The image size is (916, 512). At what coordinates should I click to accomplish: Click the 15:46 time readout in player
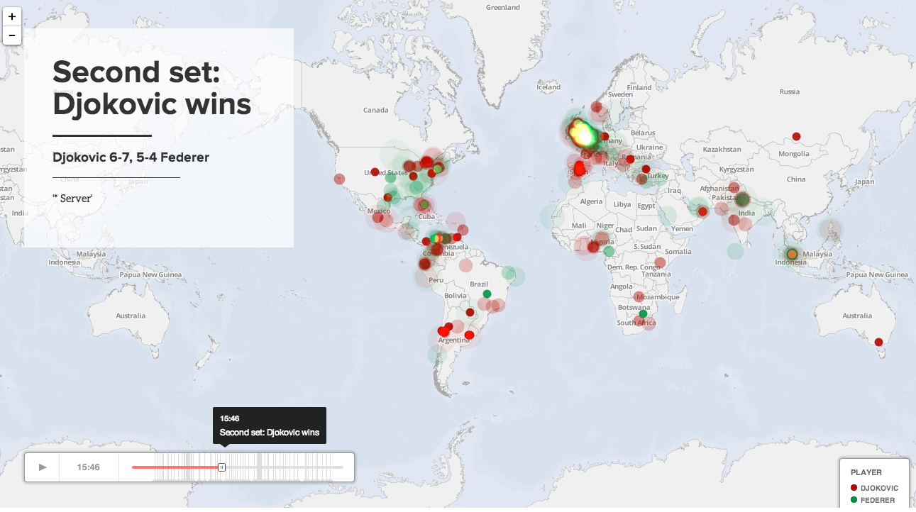point(89,467)
